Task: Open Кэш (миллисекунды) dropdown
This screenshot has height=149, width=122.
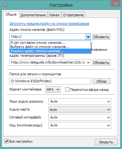Action: pos(80,125)
